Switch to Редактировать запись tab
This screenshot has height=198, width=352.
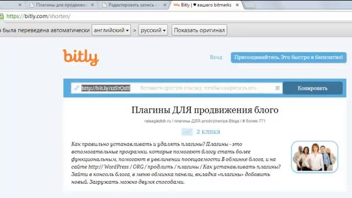click(x=134, y=5)
